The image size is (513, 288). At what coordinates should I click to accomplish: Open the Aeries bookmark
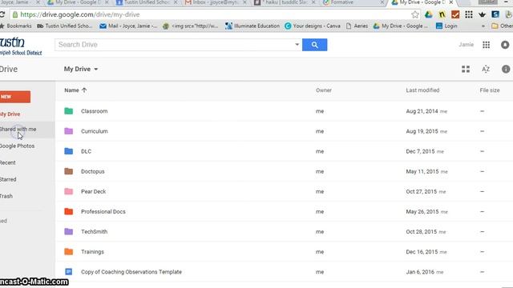357,26
